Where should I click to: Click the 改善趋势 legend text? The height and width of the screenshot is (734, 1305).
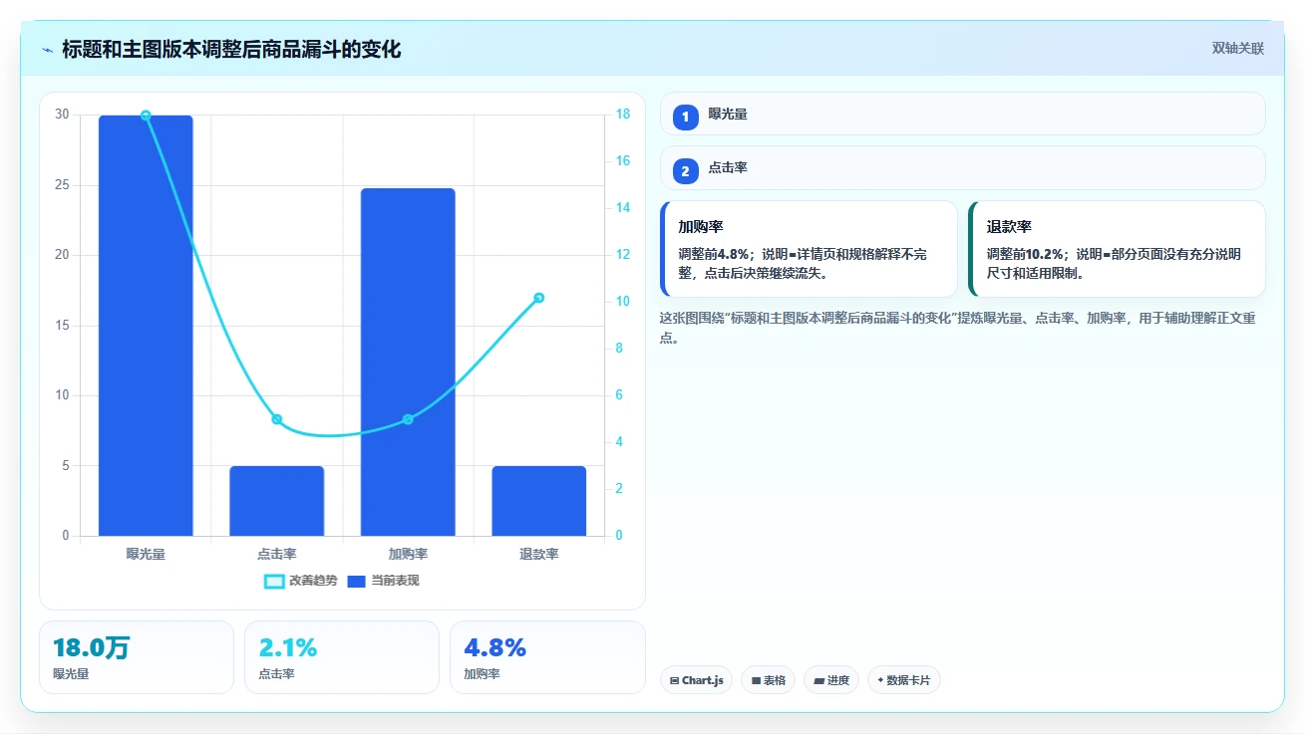point(313,581)
